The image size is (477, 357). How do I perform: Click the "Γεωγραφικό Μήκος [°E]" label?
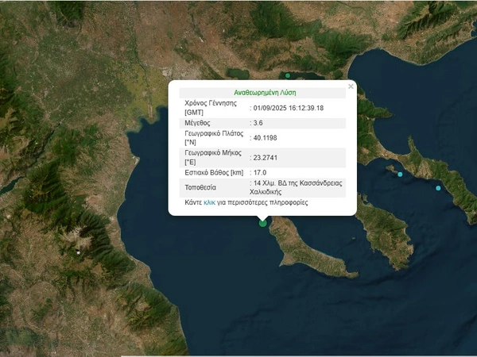[213, 156]
